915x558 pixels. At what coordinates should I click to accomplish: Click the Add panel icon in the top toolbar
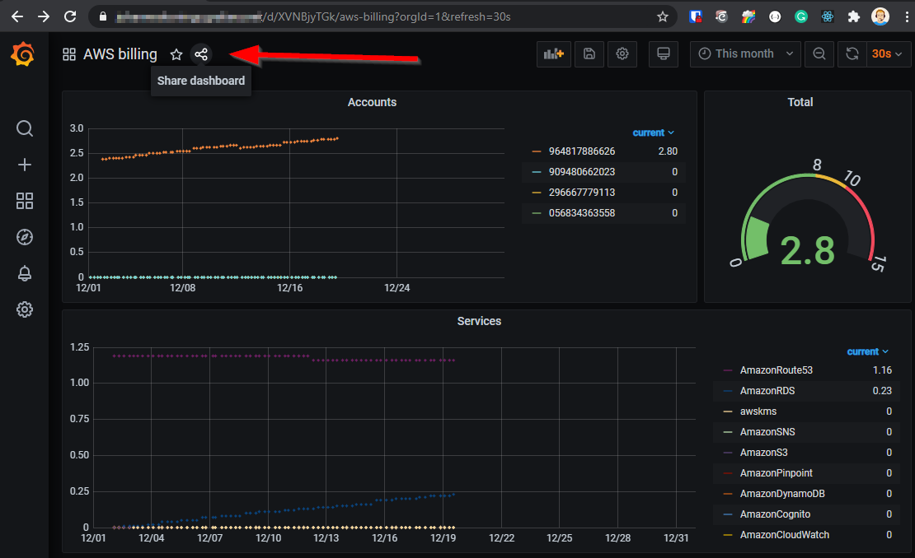(x=553, y=53)
